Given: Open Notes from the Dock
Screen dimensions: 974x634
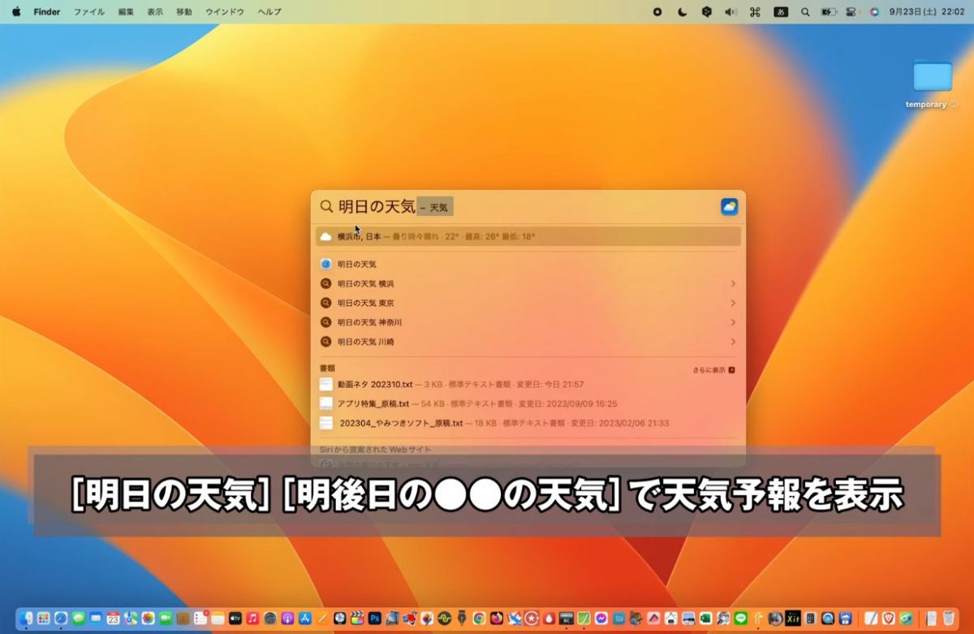Looking at the screenshot, I should [x=218, y=619].
